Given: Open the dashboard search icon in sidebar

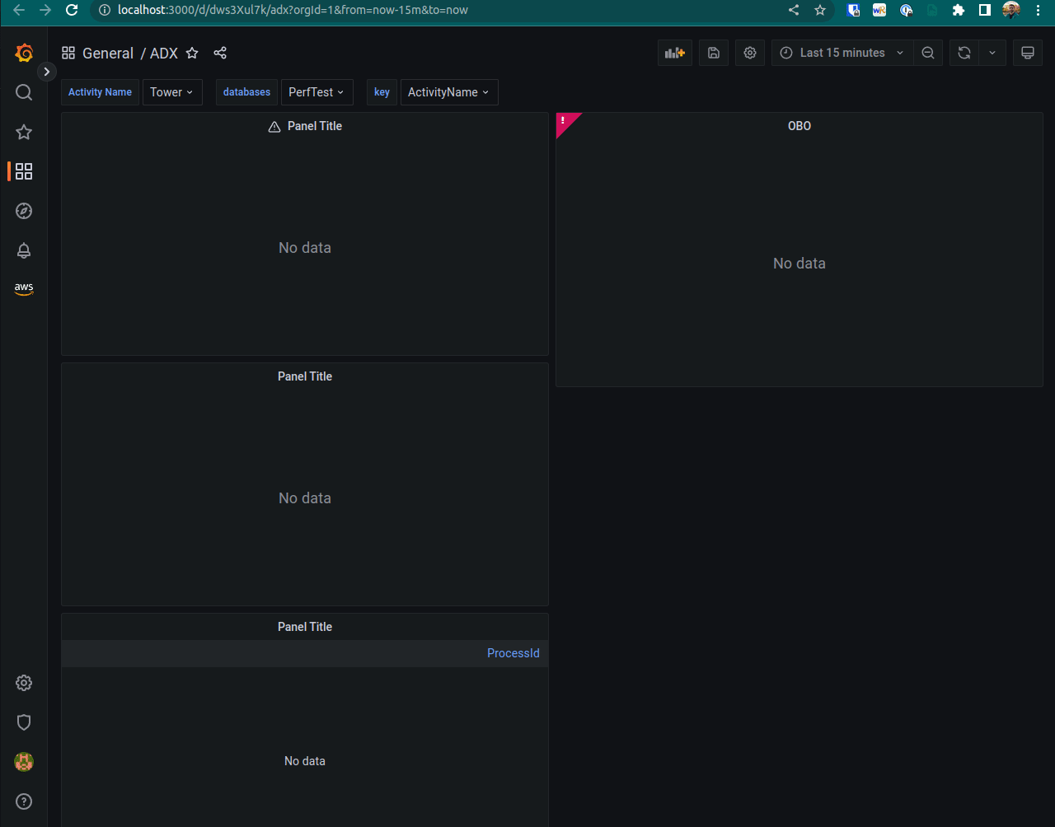Looking at the screenshot, I should tap(24, 92).
